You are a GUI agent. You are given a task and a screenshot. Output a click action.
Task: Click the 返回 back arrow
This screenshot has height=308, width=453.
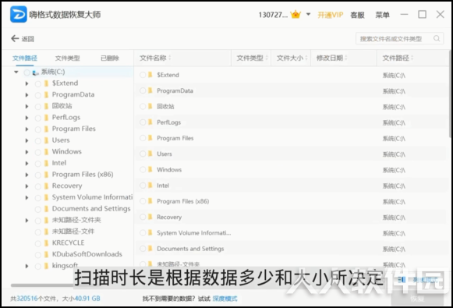pos(15,38)
